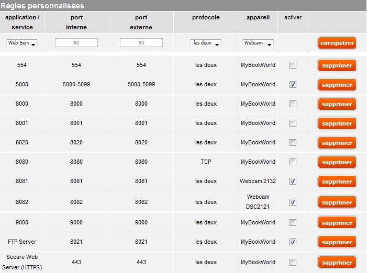
Task: Remove the Secure Web Server (HTTPS) rule
Action: pyautogui.click(x=337, y=263)
